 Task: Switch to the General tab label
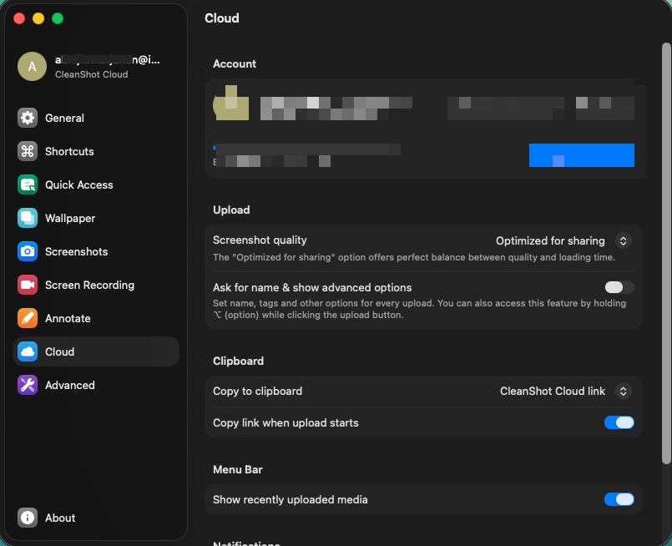click(x=64, y=118)
